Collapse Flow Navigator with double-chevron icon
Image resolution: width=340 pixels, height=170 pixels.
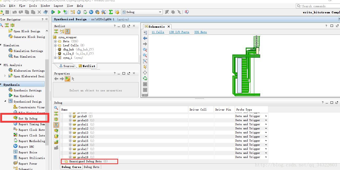coord(46,19)
